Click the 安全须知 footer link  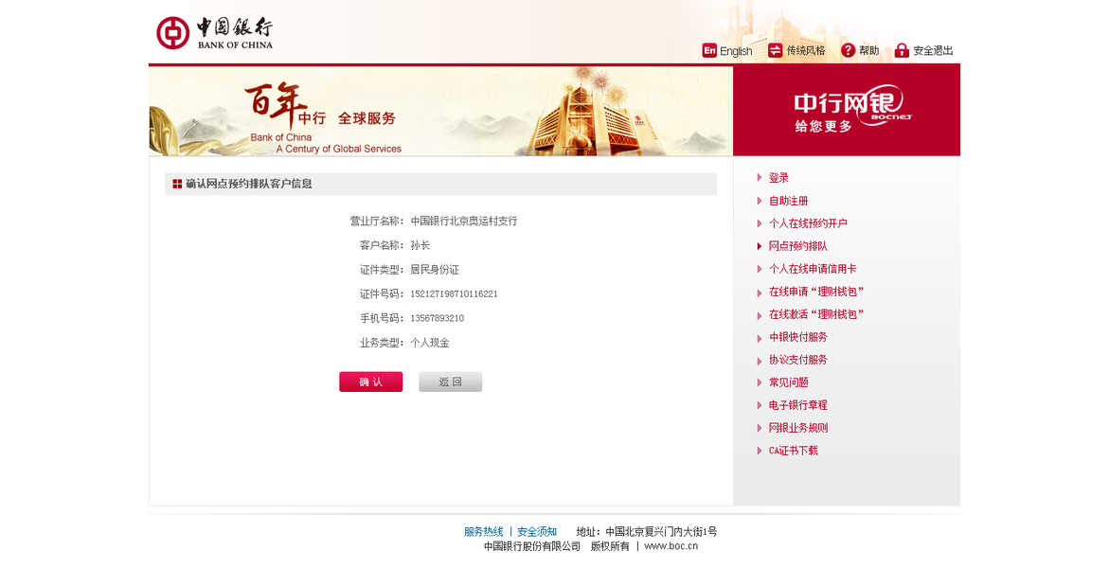coord(537,532)
